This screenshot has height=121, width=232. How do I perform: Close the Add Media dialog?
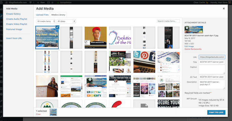pyautogui.click(x=224, y=9)
